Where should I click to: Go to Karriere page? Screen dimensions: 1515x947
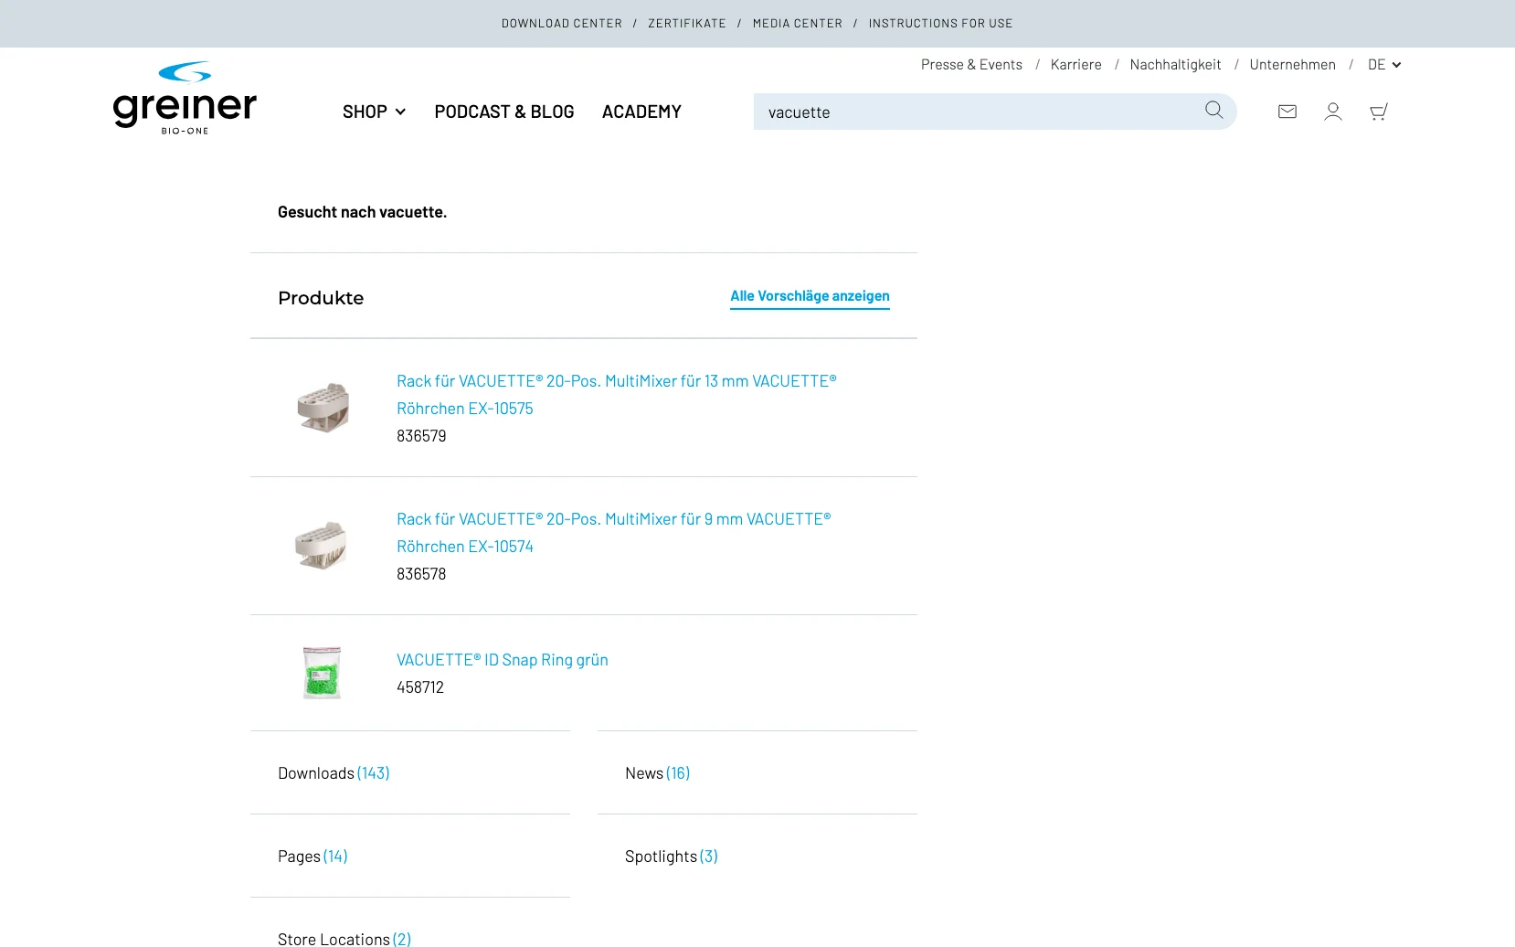click(x=1075, y=64)
